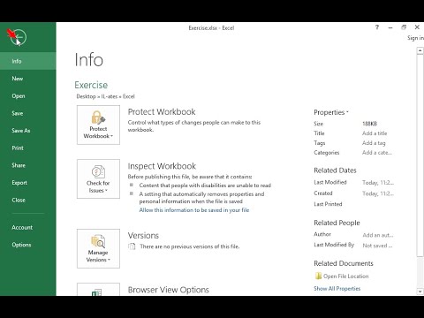Click the Exercise workbook title
The width and height of the screenshot is (424, 318).
[91, 85]
